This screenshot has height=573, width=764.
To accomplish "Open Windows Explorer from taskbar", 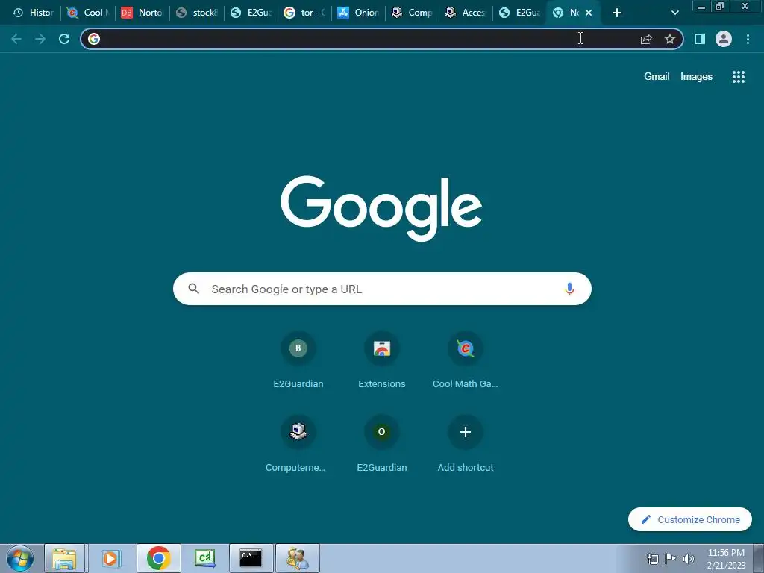I will [65, 558].
